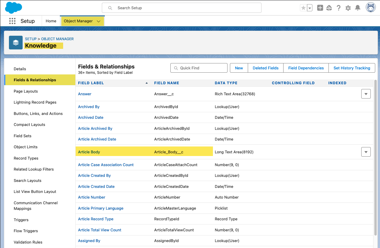
Task: Switch to the Home tab
Action: pos(51,21)
